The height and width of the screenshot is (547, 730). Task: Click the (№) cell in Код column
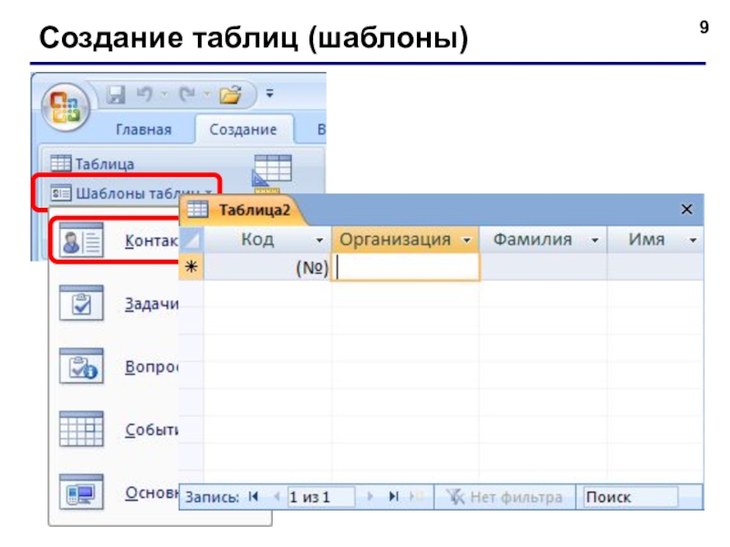point(267,267)
